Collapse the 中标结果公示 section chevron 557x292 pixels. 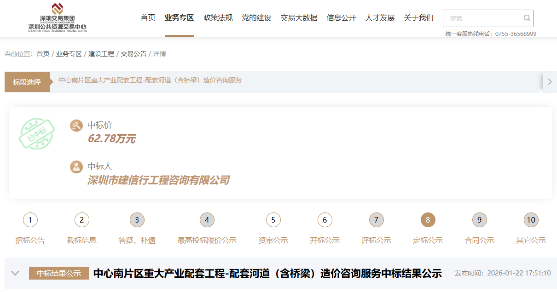tap(15, 273)
